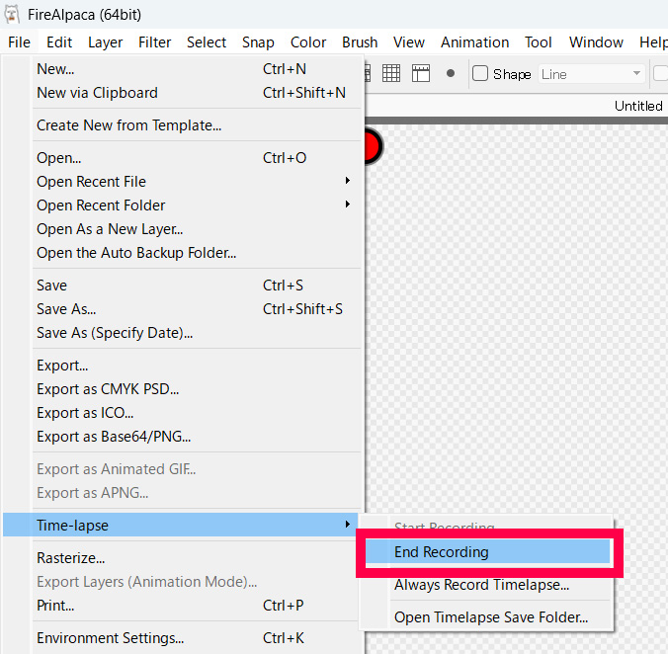668x654 pixels.
Task: Select End Recording in the Time-lapse submenu
Action: coord(442,552)
